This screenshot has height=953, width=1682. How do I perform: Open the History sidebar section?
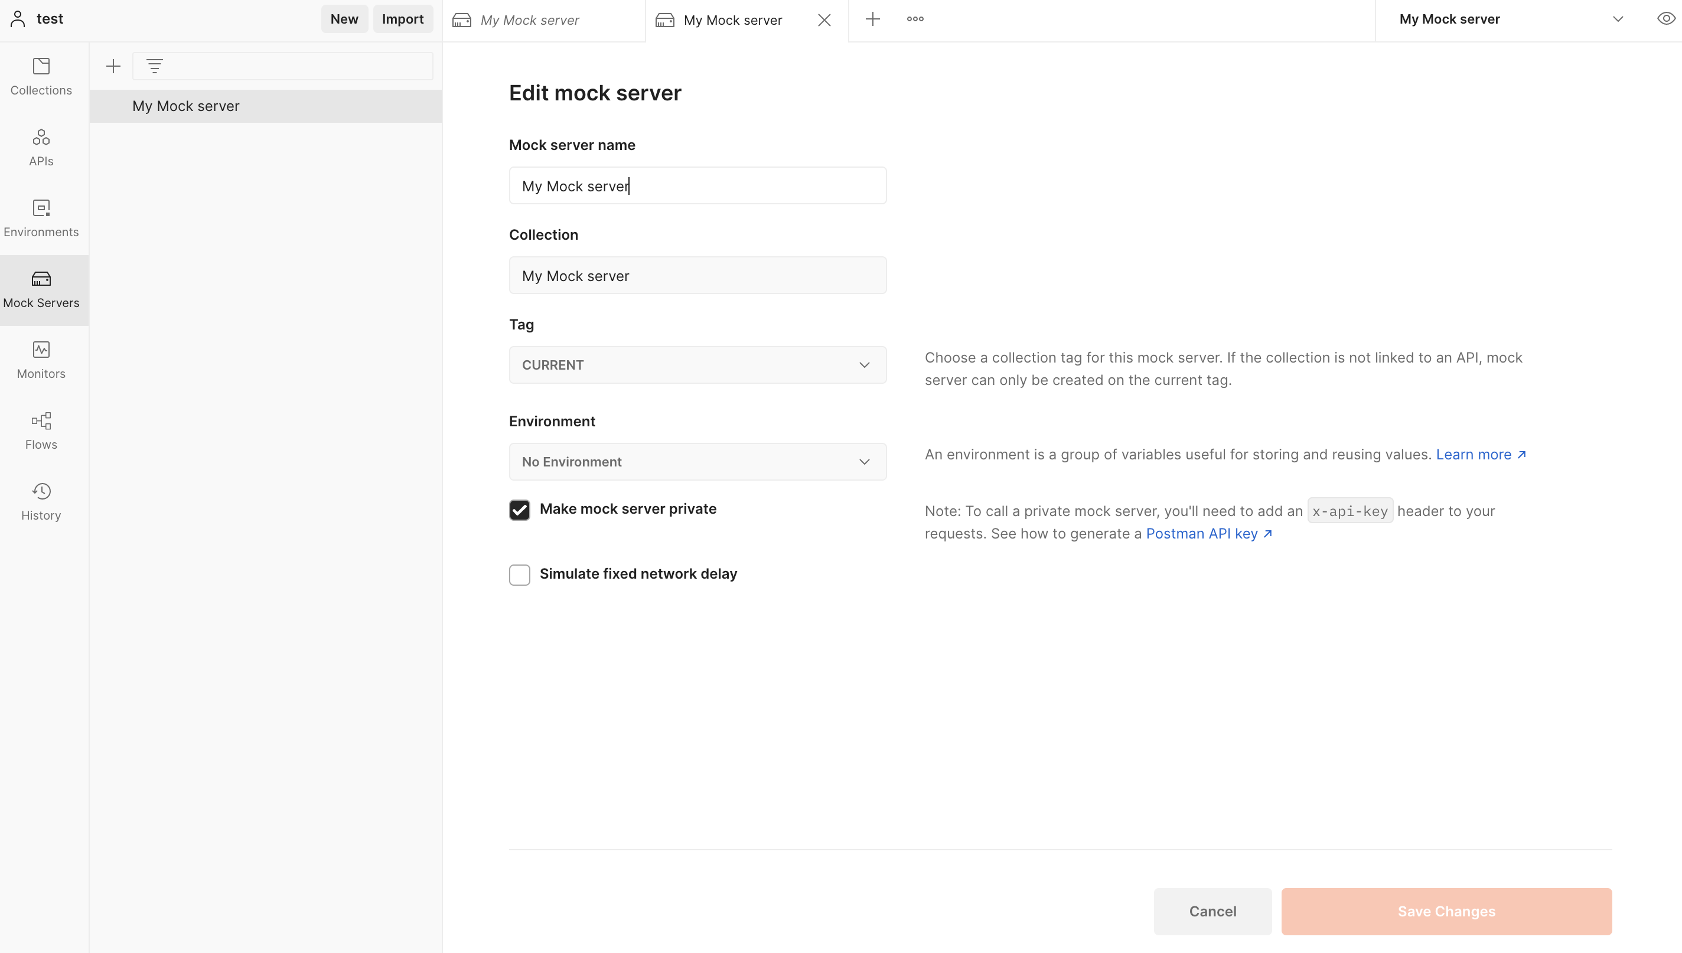point(41,501)
